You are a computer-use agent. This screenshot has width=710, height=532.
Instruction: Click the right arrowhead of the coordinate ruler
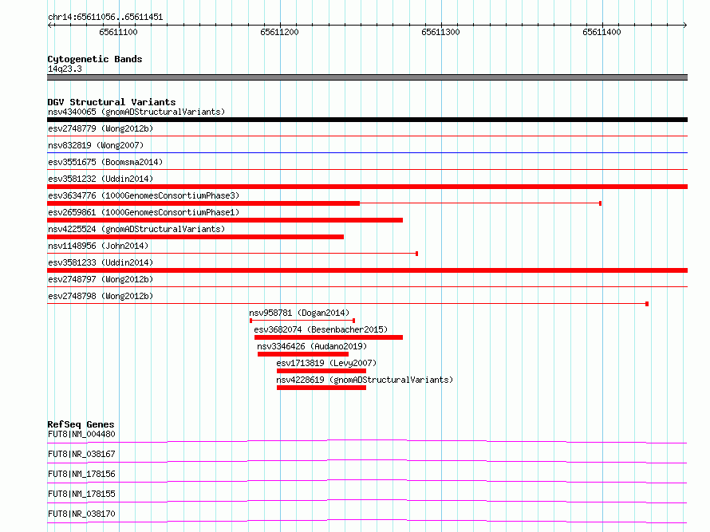[684, 25]
